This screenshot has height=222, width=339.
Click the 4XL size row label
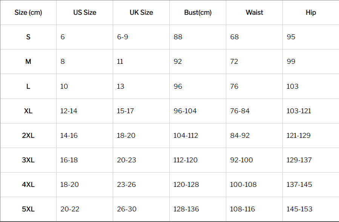pos(28,185)
